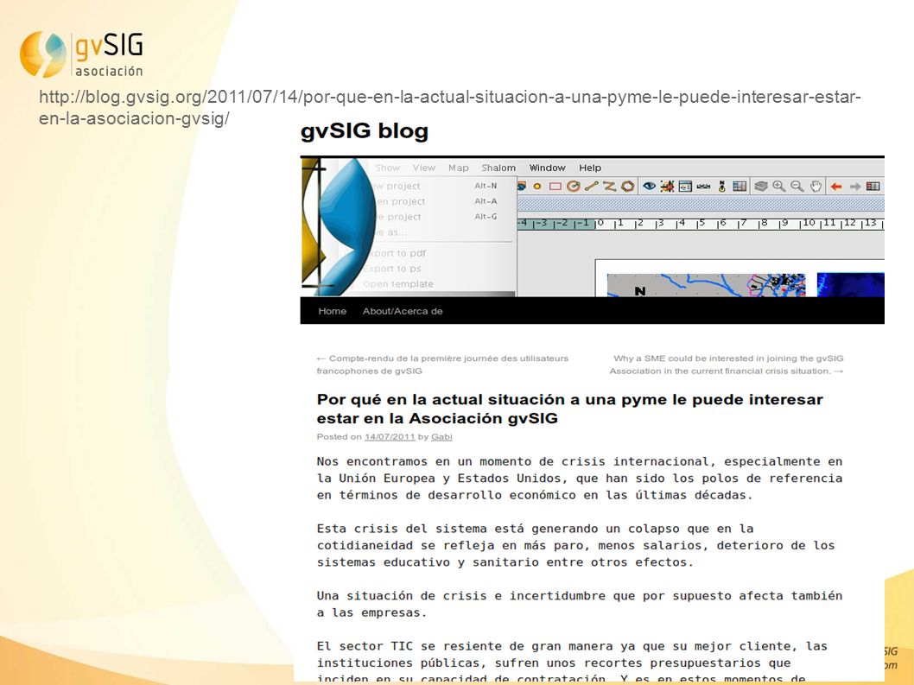Select the line draw tool

pyautogui.click(x=592, y=187)
